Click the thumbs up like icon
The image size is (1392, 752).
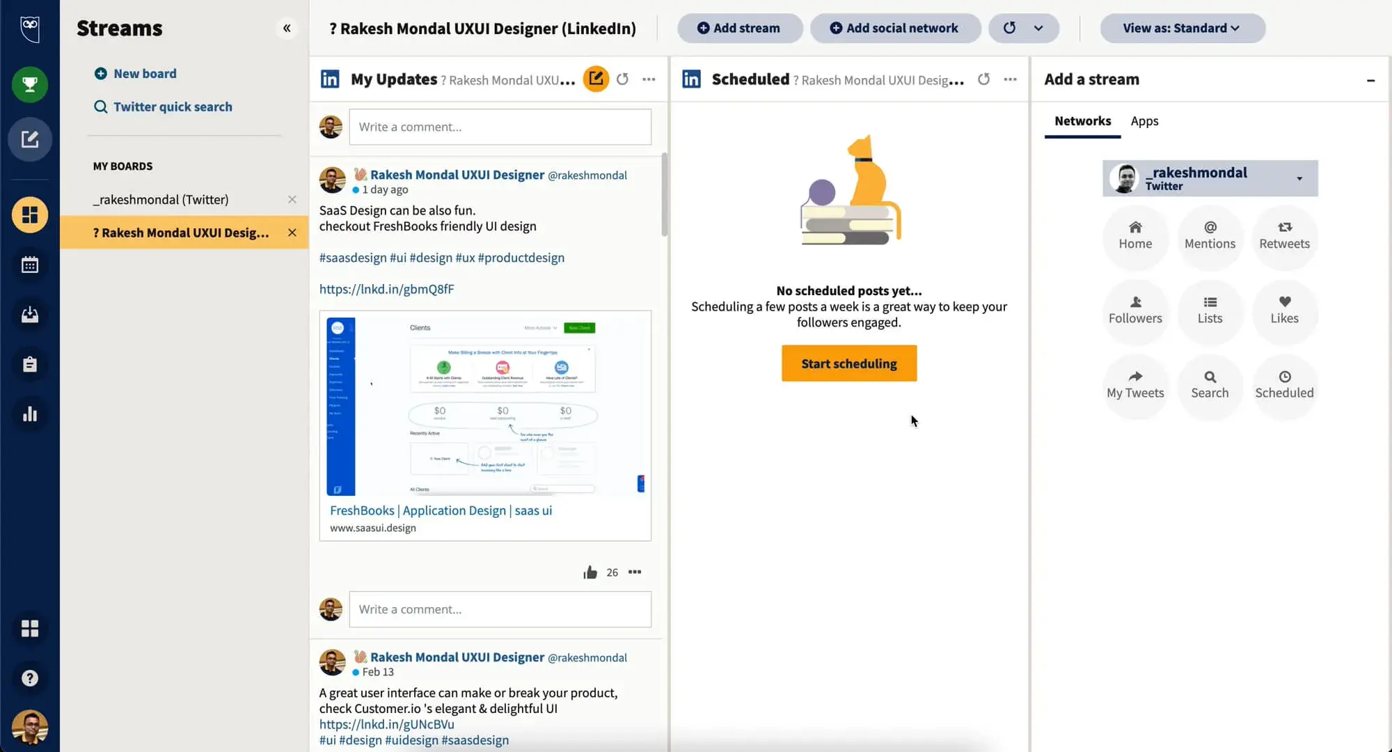pos(590,572)
